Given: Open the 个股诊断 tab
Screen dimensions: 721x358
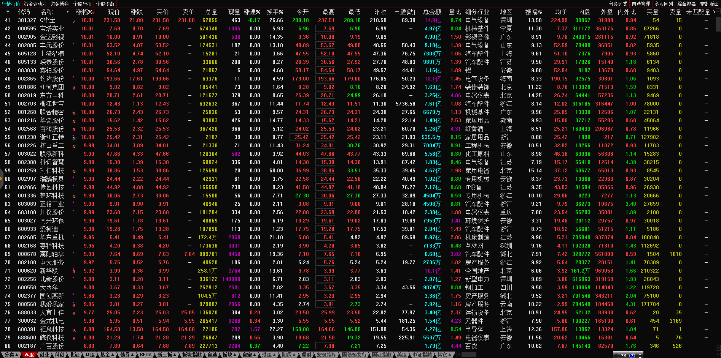Looking at the screenshot, I should (x=105, y=4).
